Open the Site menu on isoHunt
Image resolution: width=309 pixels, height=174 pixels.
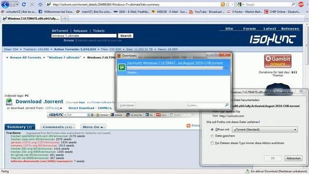tap(229, 29)
